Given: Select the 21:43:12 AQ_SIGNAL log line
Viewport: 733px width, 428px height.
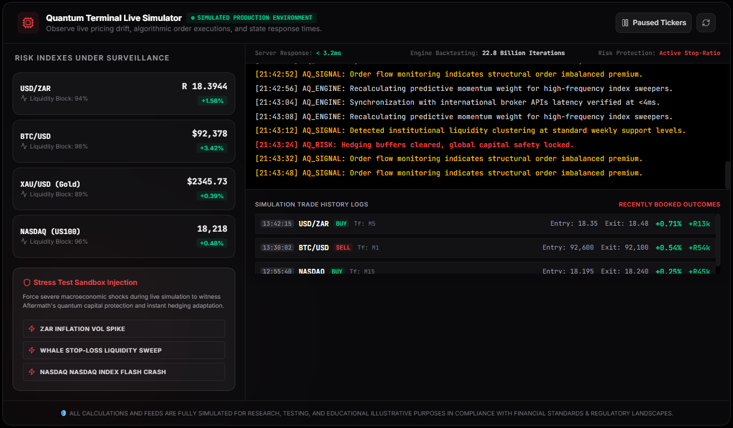Looking at the screenshot, I should [x=470, y=130].
